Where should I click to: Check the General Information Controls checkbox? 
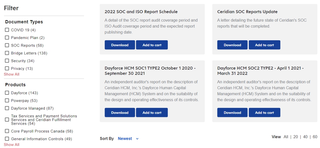point(7,139)
